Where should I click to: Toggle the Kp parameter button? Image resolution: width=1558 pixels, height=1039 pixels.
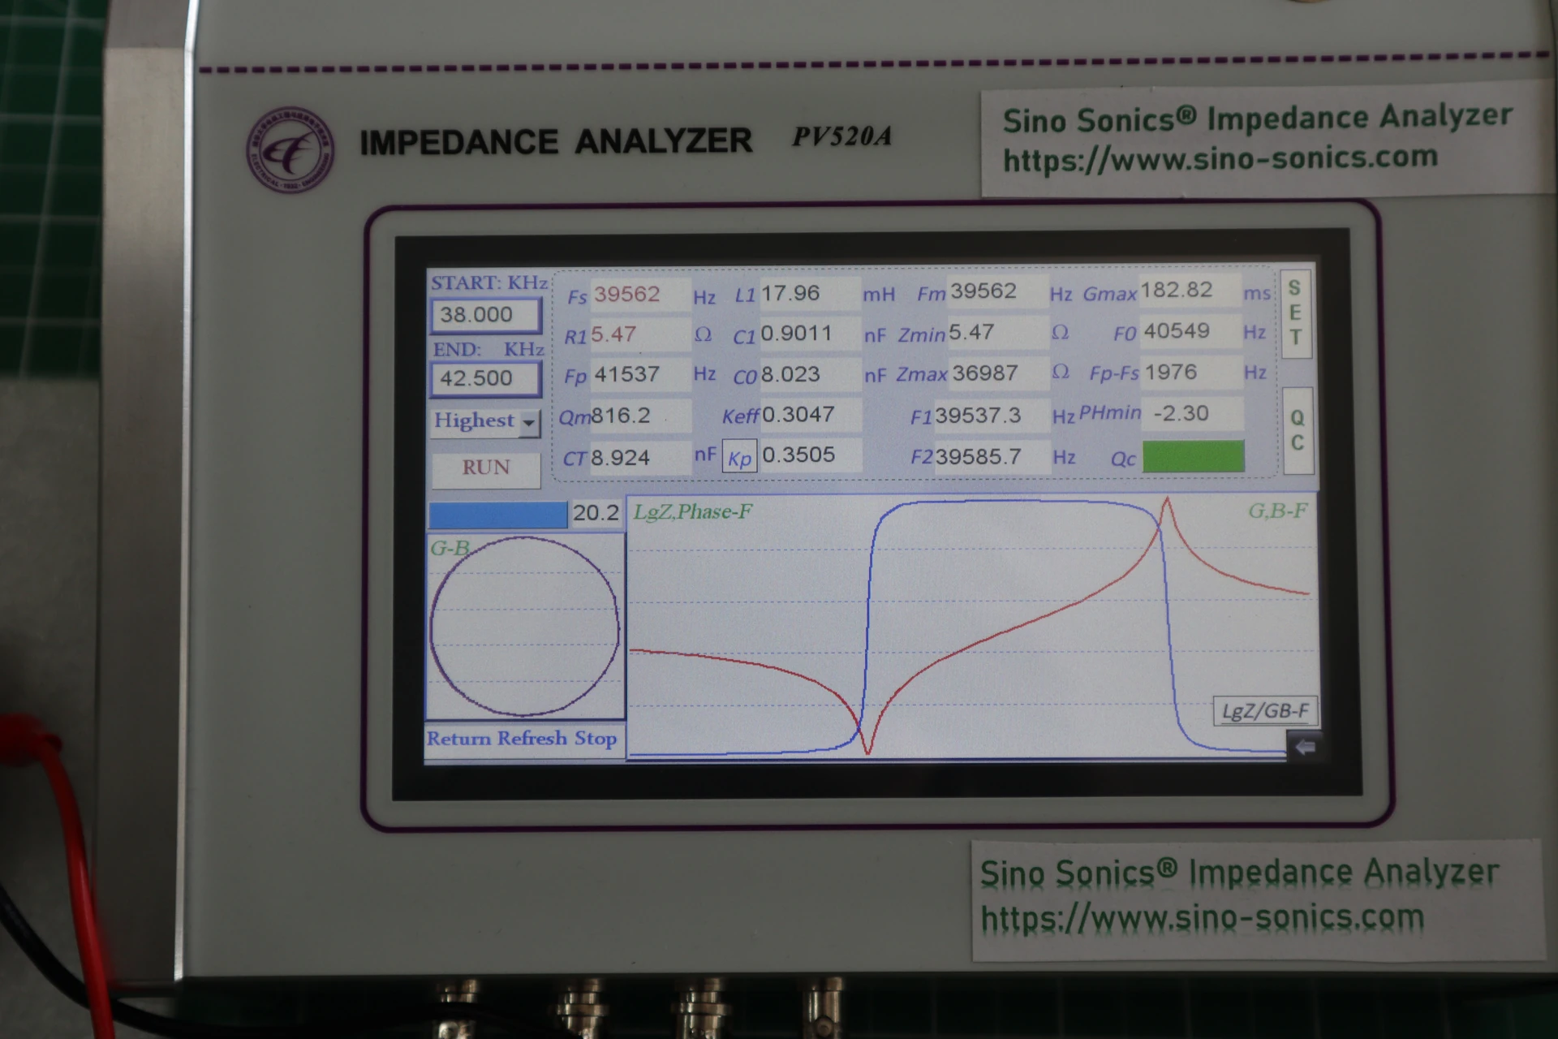[x=739, y=458]
